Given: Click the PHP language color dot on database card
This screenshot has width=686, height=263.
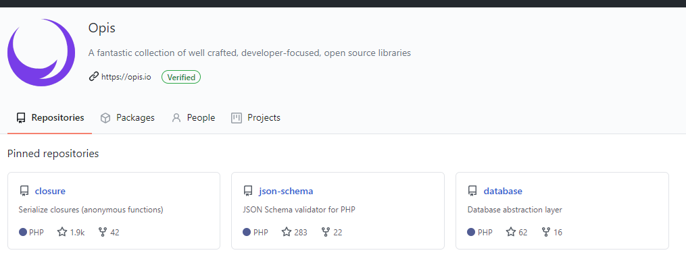Looking at the screenshot, I should coord(471,232).
